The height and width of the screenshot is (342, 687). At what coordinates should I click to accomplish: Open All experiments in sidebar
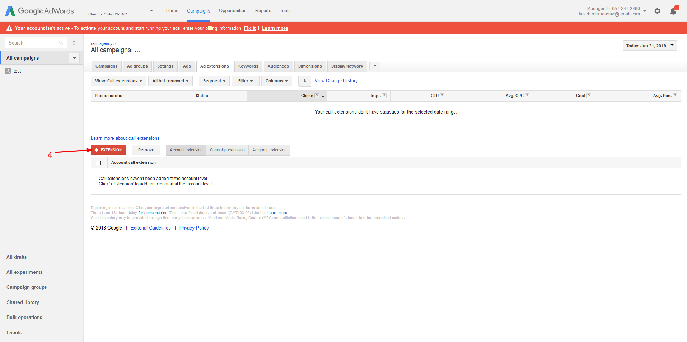(x=24, y=272)
